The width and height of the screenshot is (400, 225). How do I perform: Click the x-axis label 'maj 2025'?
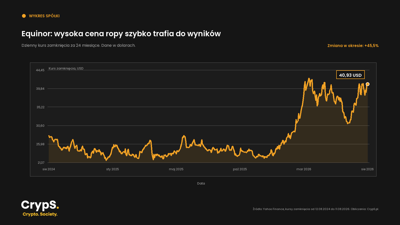(x=176, y=169)
